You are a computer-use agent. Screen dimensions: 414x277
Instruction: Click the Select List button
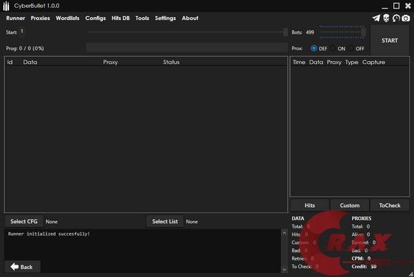tap(164, 221)
